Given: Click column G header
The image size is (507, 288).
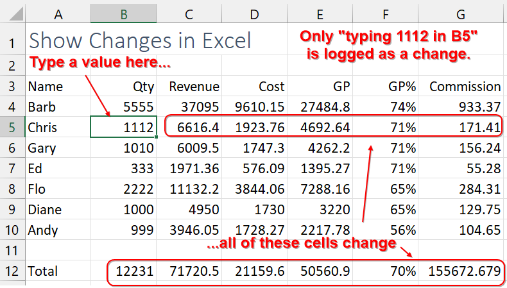Looking at the screenshot, I should (461, 13).
